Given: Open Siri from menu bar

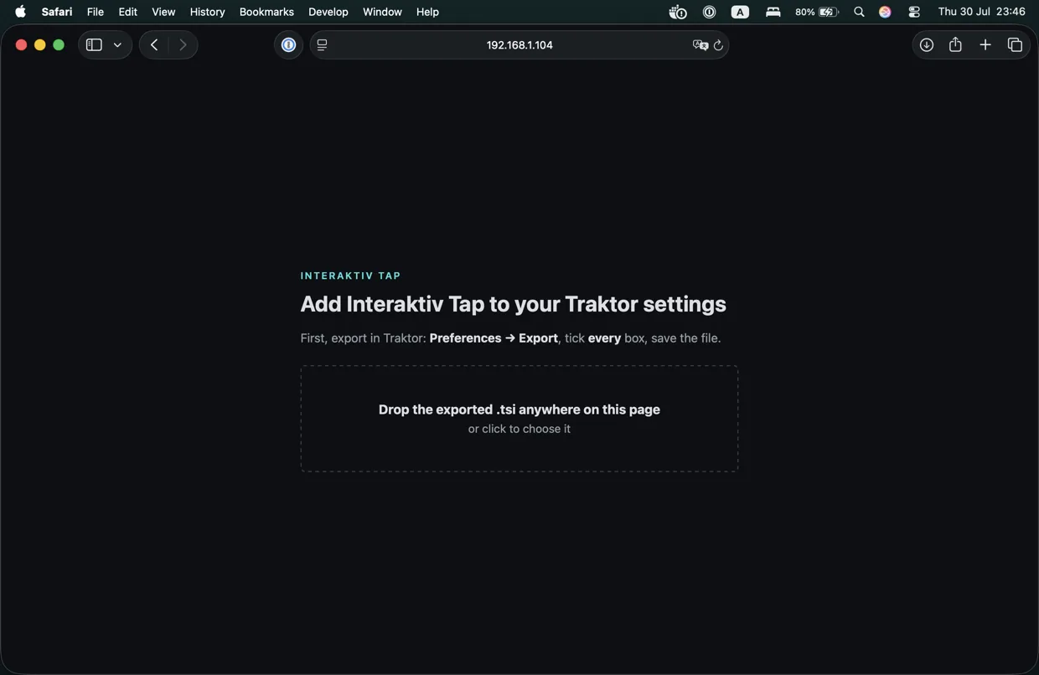Looking at the screenshot, I should coord(885,12).
